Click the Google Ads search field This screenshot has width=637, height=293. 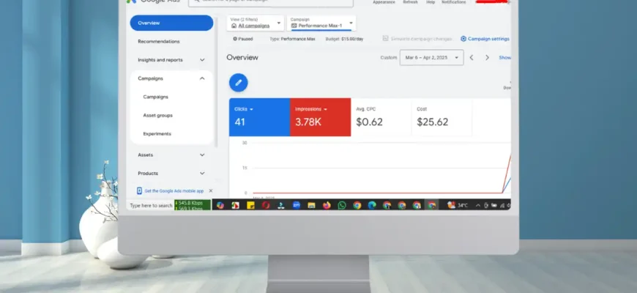[x=271, y=2]
